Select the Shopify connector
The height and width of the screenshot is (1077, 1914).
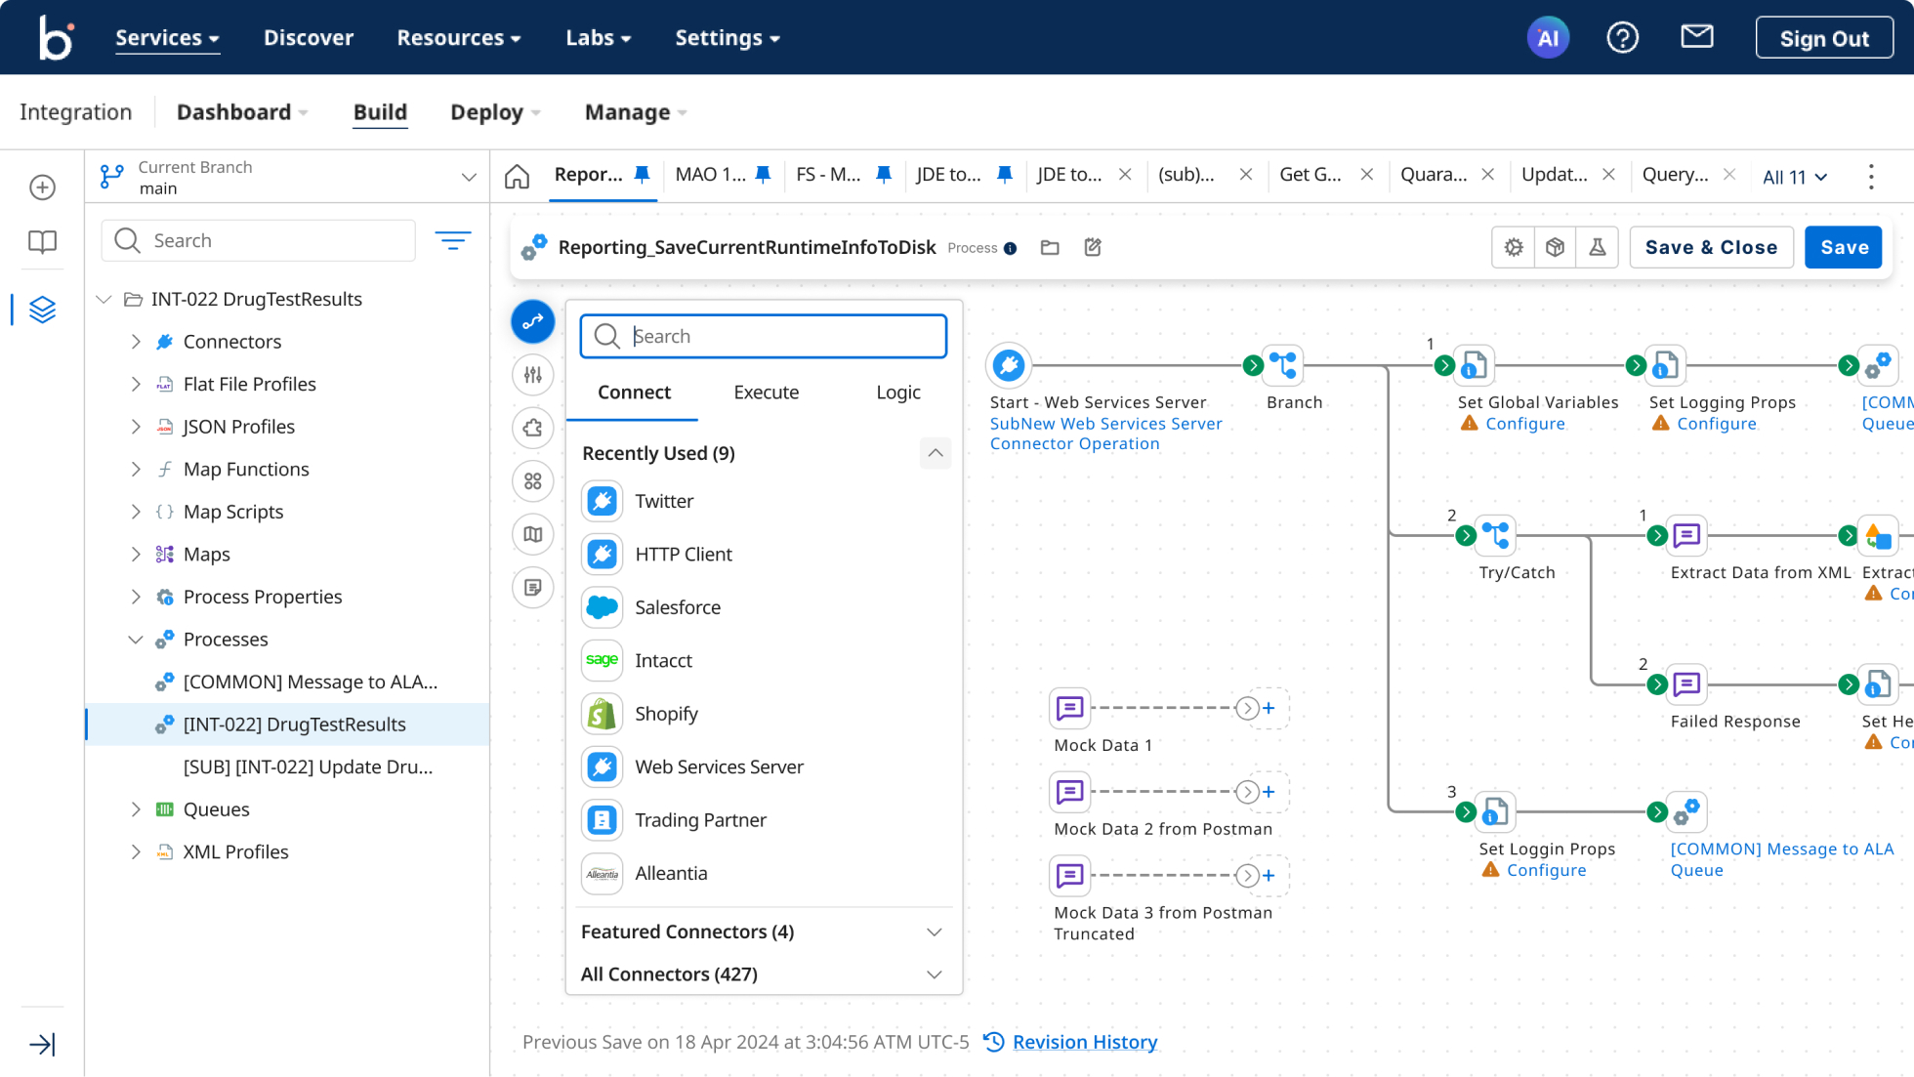[x=764, y=714]
